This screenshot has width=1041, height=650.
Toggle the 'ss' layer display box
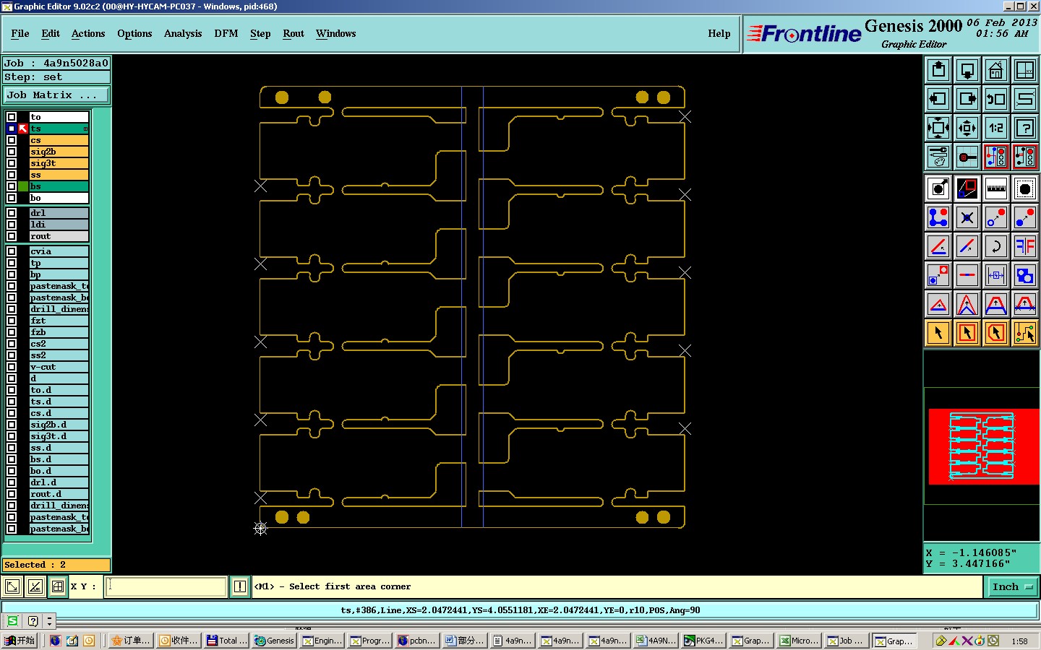point(12,175)
